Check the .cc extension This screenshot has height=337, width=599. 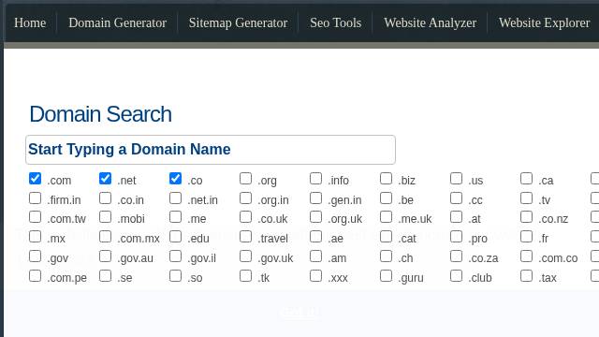click(456, 198)
